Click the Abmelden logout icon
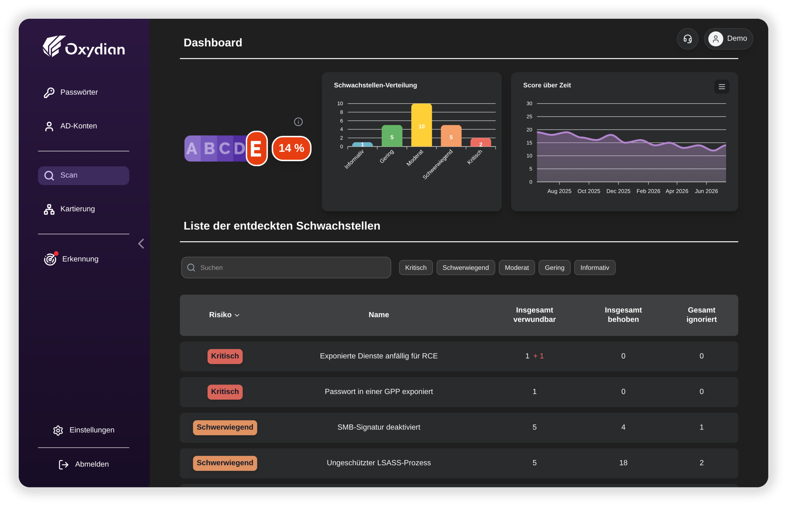 click(63, 464)
